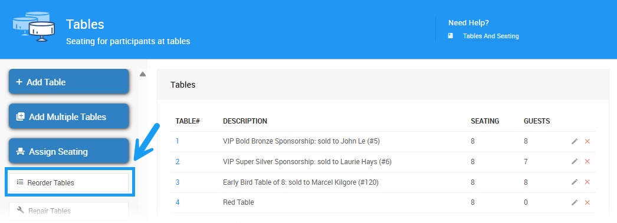This screenshot has width=617, height=223.
Task: Click the edit pencil for table 1
Action: 575,141
